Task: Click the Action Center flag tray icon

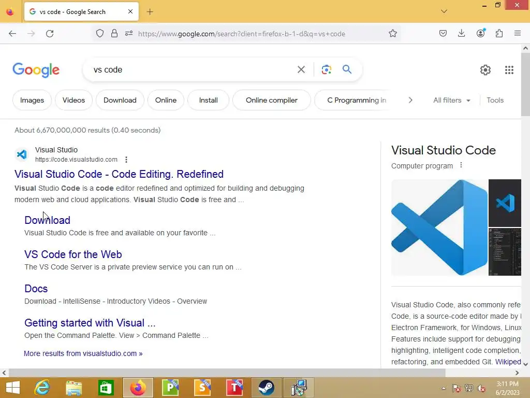Action: click(457, 388)
